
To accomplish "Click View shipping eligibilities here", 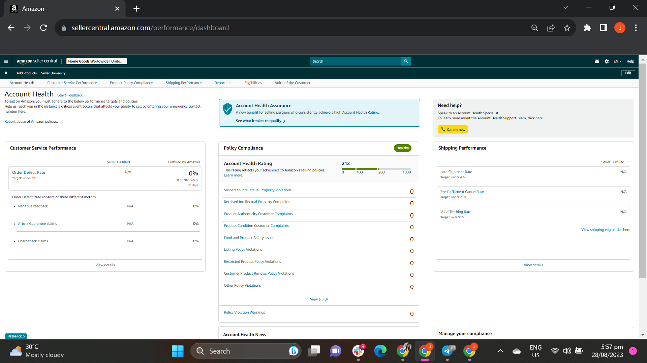I will 606,230.
